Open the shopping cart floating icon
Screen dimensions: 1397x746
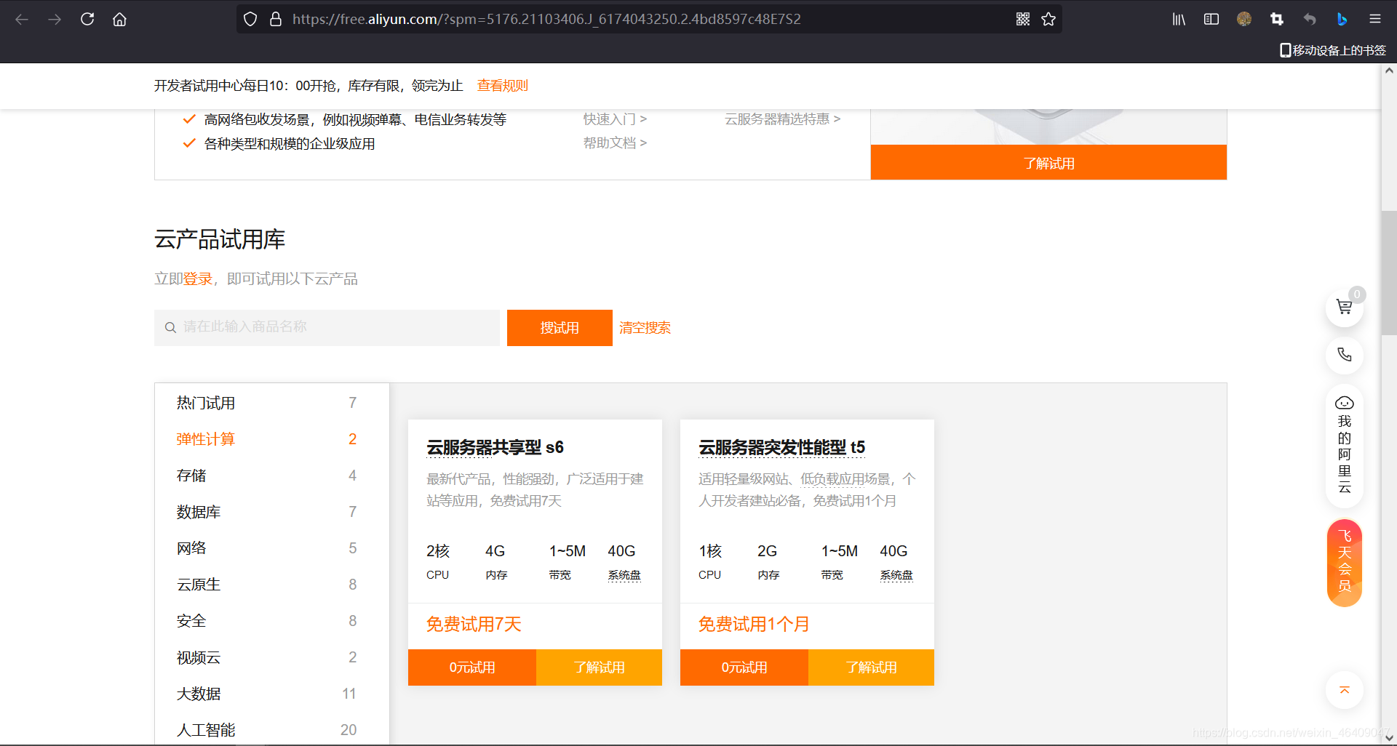pos(1345,308)
